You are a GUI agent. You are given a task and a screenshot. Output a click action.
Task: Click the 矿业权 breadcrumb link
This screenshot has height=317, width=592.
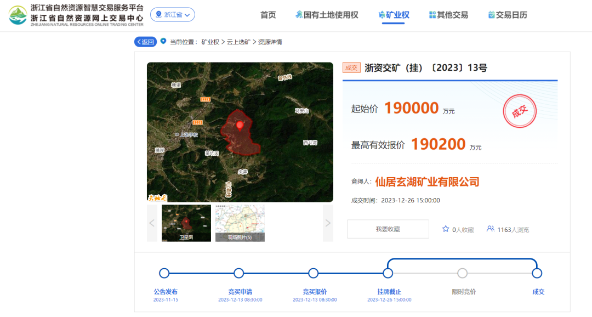point(210,42)
